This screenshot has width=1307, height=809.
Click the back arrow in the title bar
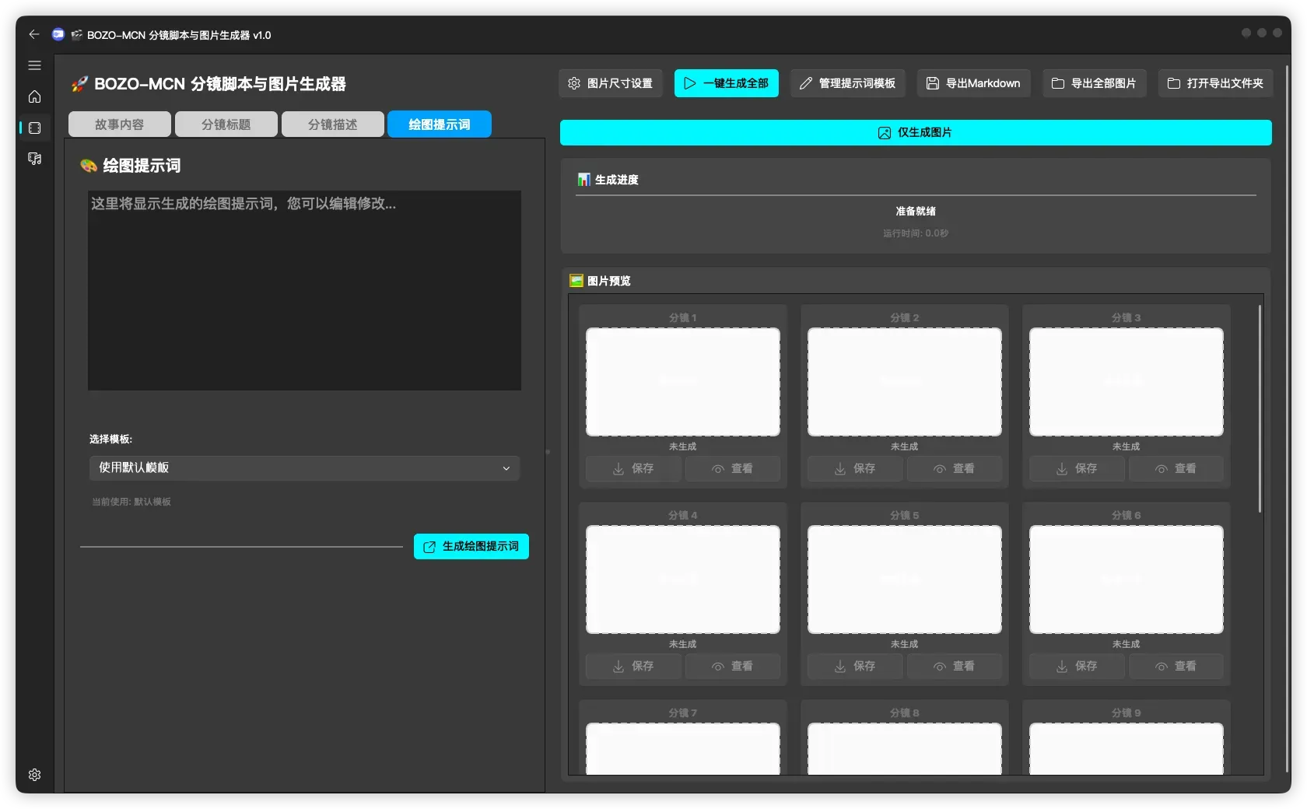tap(33, 34)
